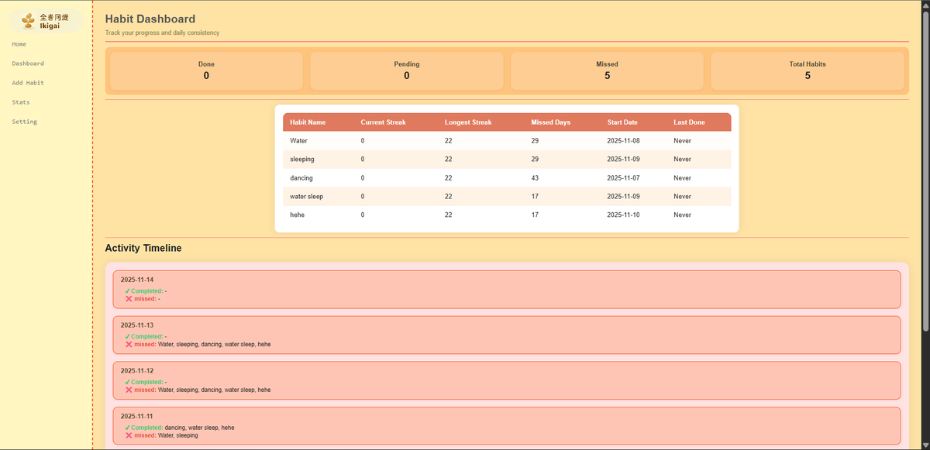Open the Setting page
The image size is (930, 450).
(24, 122)
